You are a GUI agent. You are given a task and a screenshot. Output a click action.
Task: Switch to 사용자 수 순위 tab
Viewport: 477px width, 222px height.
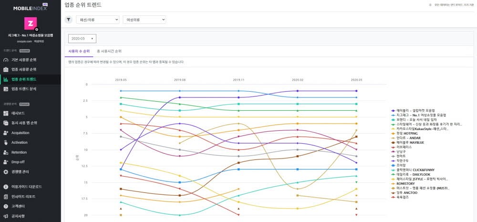pos(79,51)
